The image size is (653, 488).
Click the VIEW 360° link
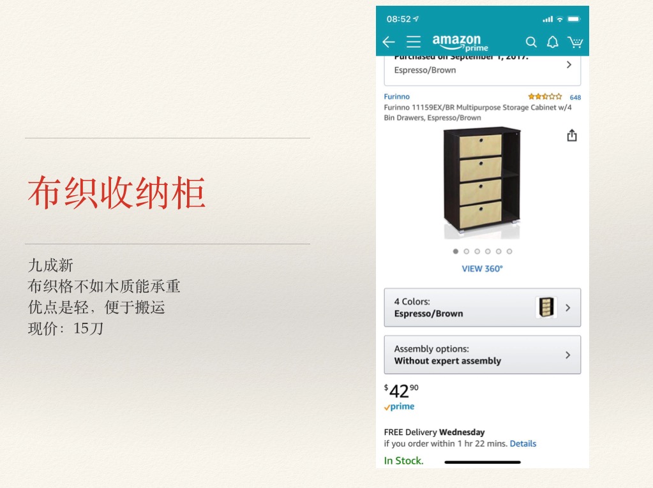[x=483, y=269]
